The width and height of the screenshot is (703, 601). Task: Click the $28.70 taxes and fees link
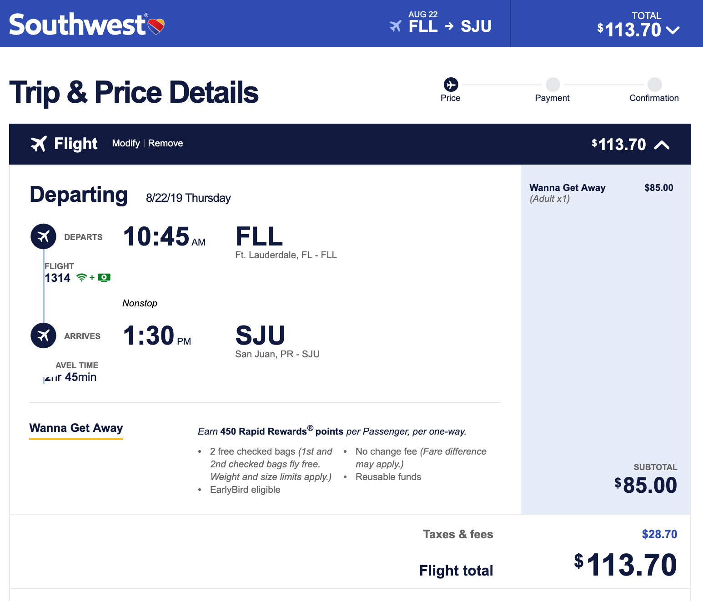click(x=659, y=534)
